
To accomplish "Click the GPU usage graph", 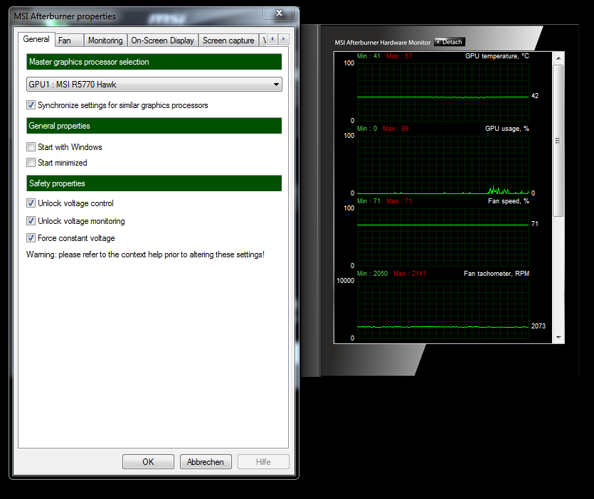I will tap(443, 165).
